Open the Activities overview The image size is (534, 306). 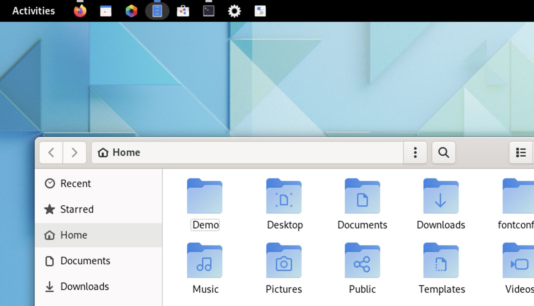(x=33, y=11)
